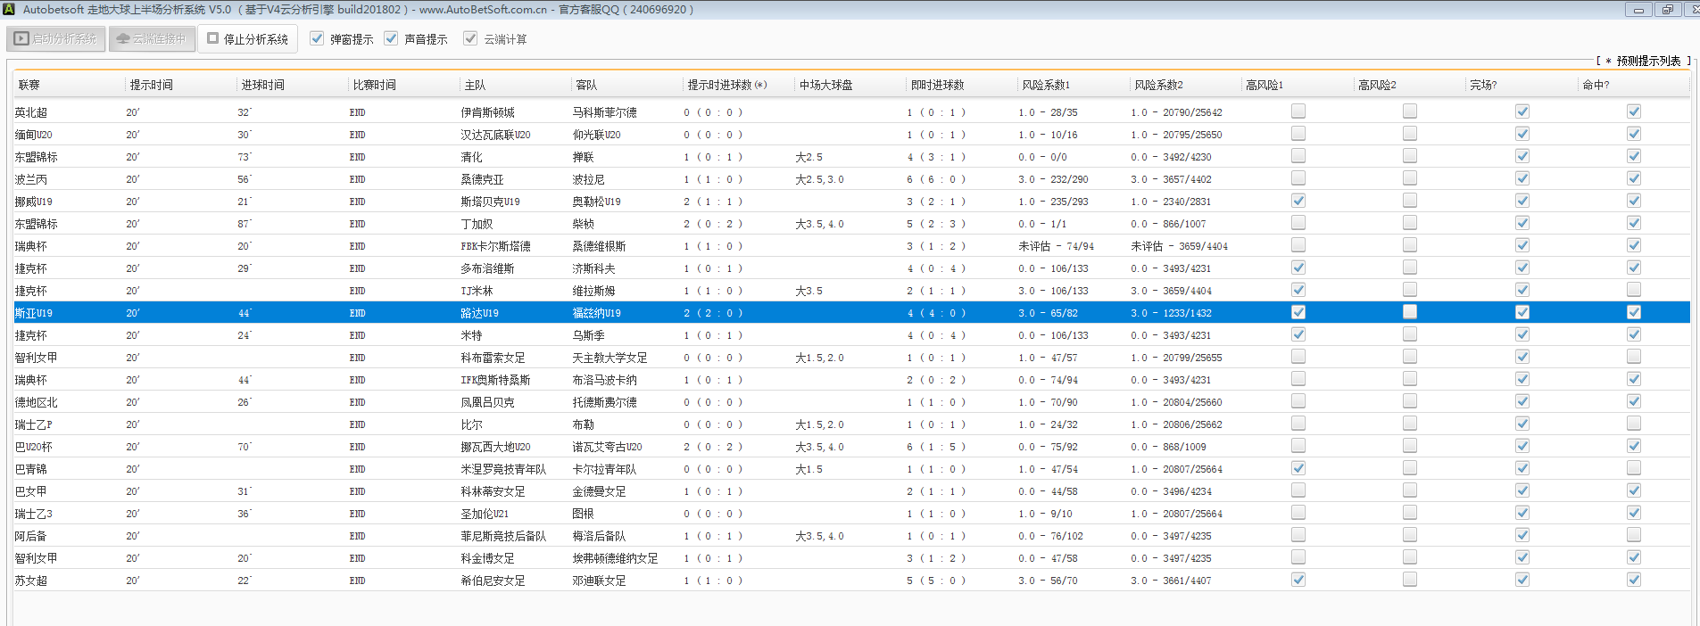1700x626 pixels.
Task: Click the 风险系数1 column header
Action: pos(1046,85)
